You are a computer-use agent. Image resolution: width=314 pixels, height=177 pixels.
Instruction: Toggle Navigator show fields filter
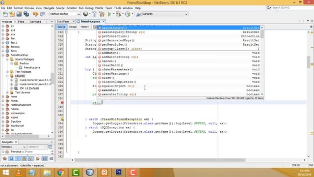point(11,159)
